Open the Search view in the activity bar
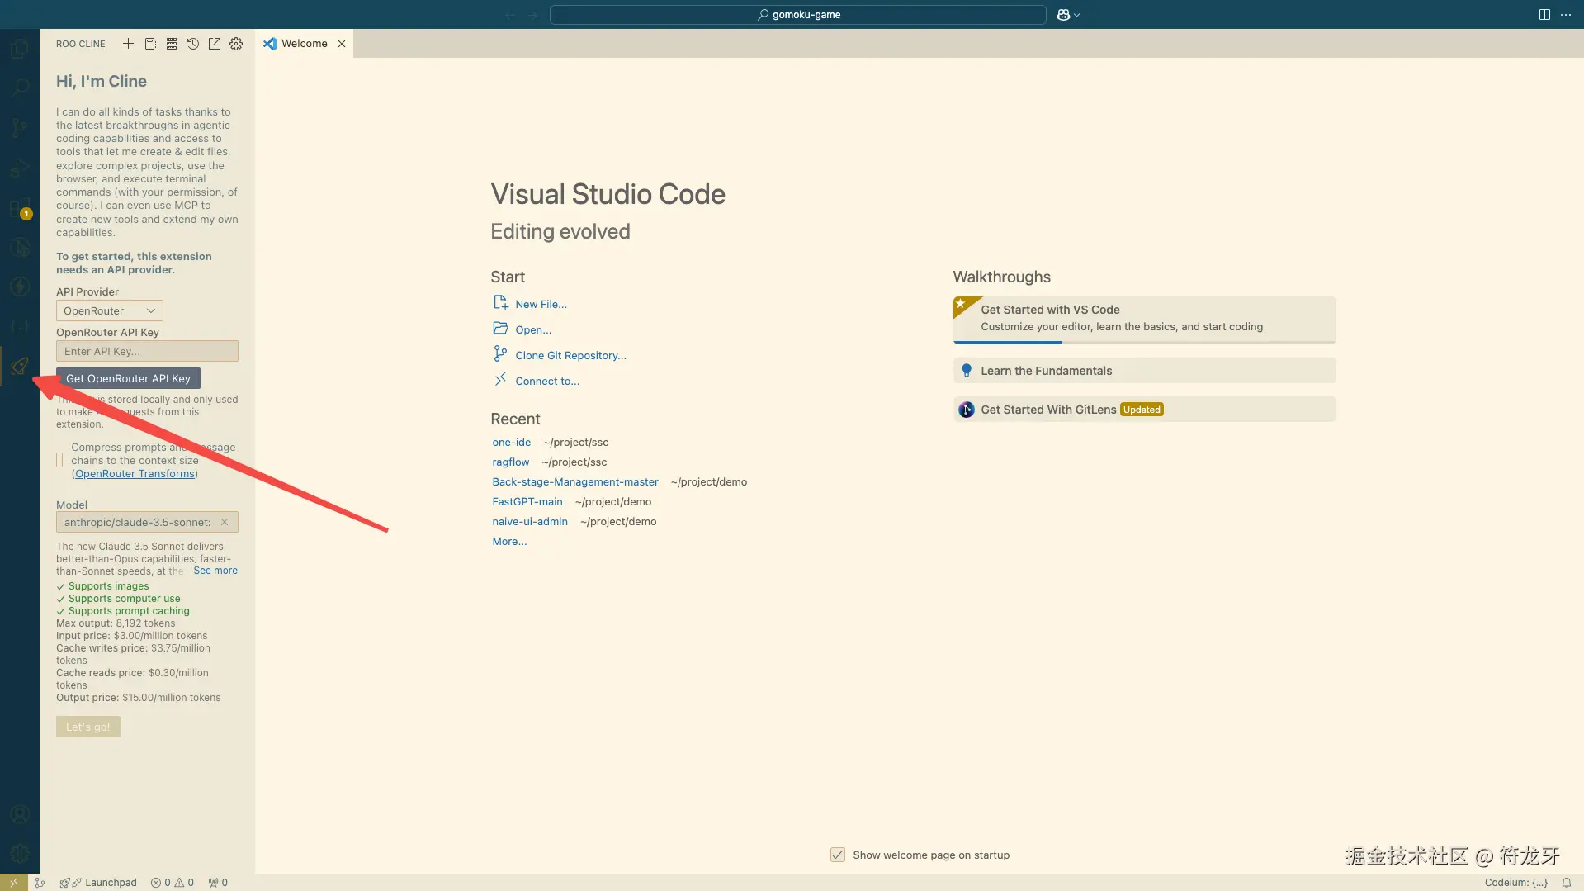 (20, 88)
